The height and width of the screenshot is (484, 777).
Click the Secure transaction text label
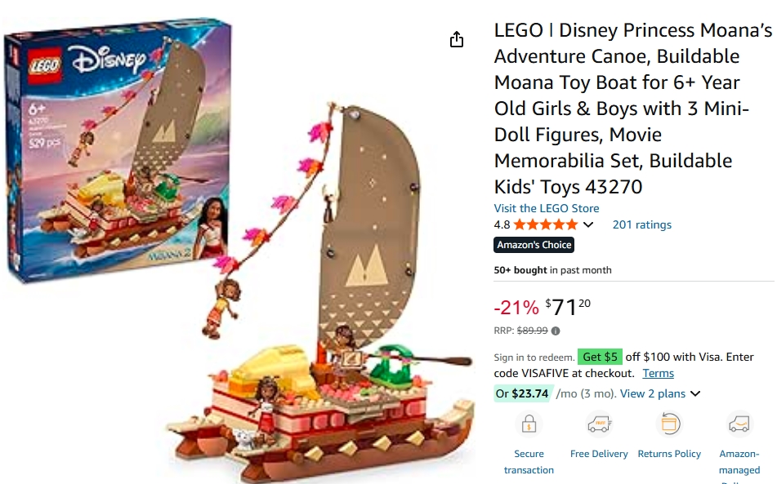click(x=529, y=462)
